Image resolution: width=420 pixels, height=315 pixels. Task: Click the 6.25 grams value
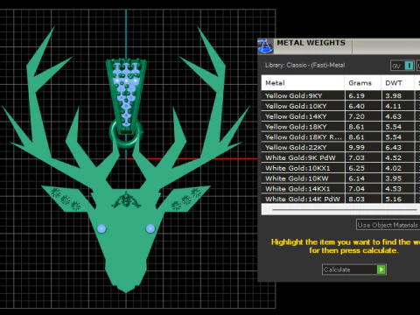point(356,168)
